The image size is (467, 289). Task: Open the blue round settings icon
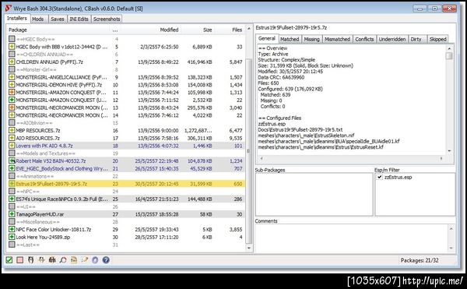95,260
